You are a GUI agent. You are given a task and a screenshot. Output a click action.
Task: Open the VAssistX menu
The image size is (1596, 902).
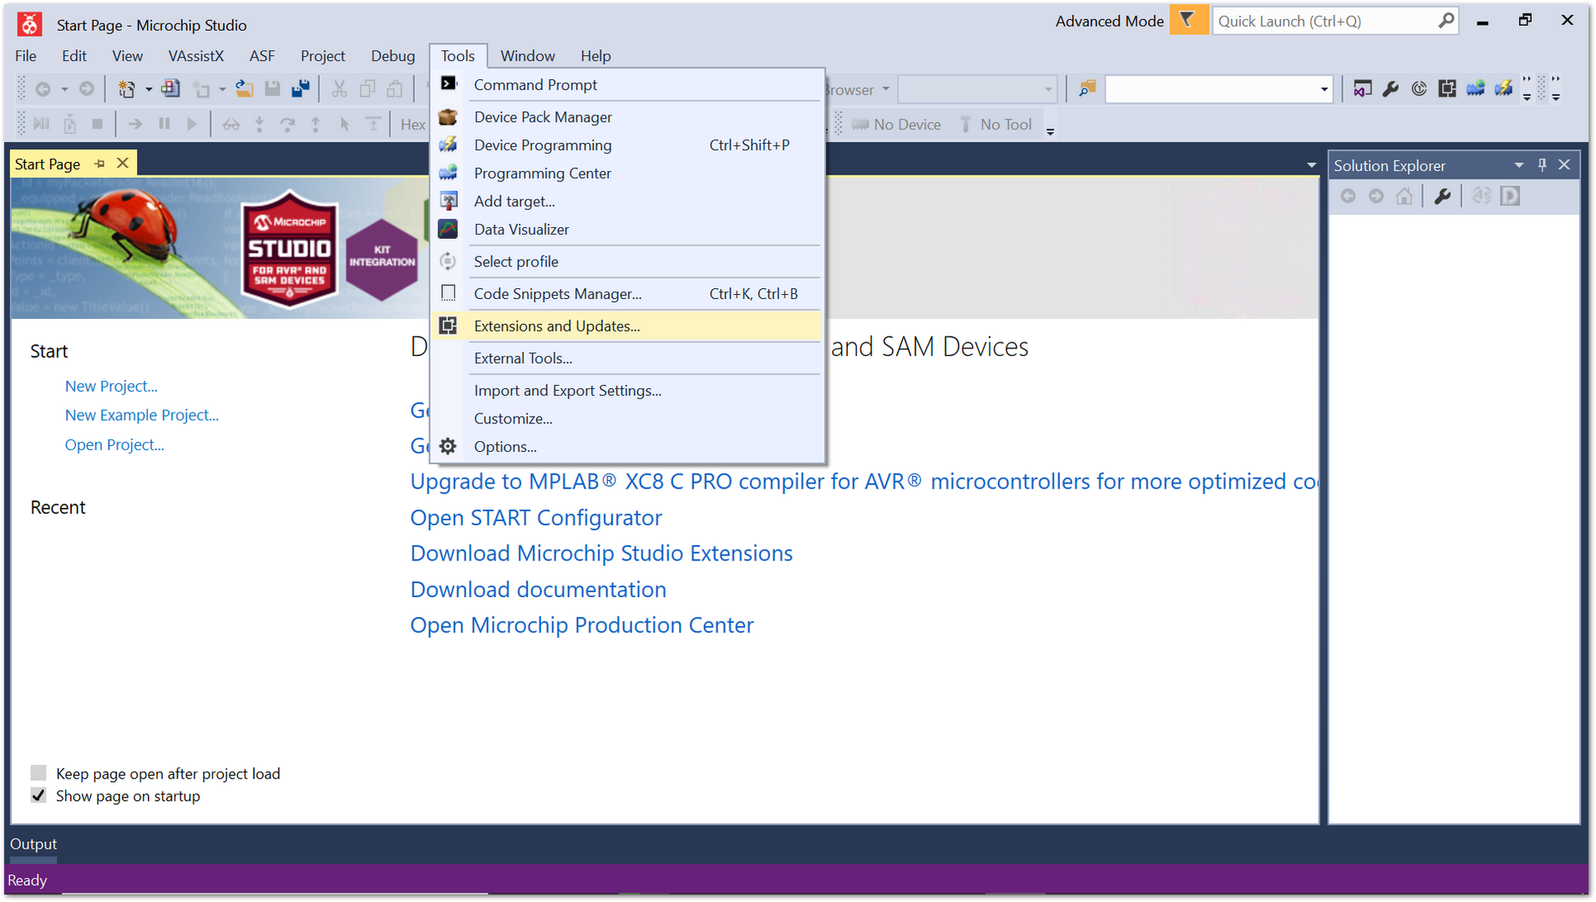[x=196, y=56]
